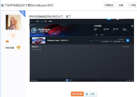Click the 送TA礼物 gift button
The height and width of the screenshot is (97, 137).
coord(77,94)
